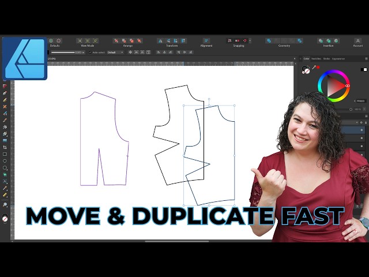The image size is (369, 277).
Task: Switch to the Color tab
Action: coord(306,59)
